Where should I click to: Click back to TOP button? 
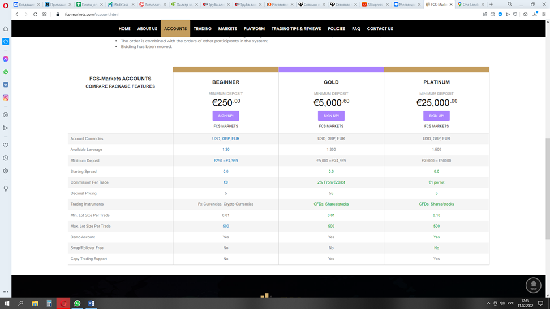point(533,285)
